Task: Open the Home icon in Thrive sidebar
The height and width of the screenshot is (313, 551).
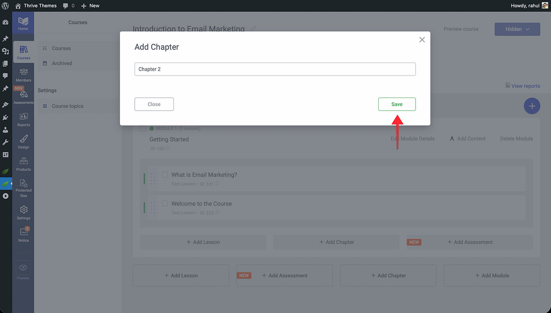Action: (x=23, y=23)
